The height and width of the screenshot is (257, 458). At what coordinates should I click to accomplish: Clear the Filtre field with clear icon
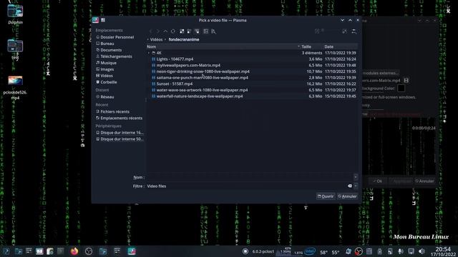(350, 186)
